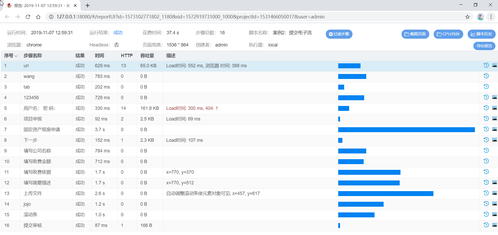The image size is (498, 235).
Task: Open 过滤步骤 filter steps settings
Action: point(339,34)
